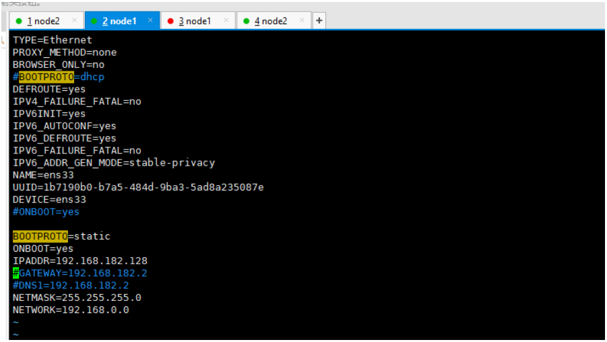Close the 4 node2 tab
Viewport: 607px width, 342px height.
coord(302,20)
